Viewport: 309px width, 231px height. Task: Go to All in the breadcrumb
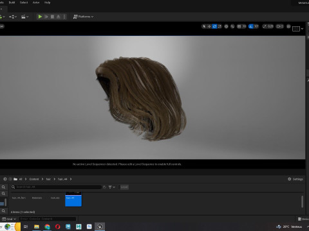click(x=21, y=179)
